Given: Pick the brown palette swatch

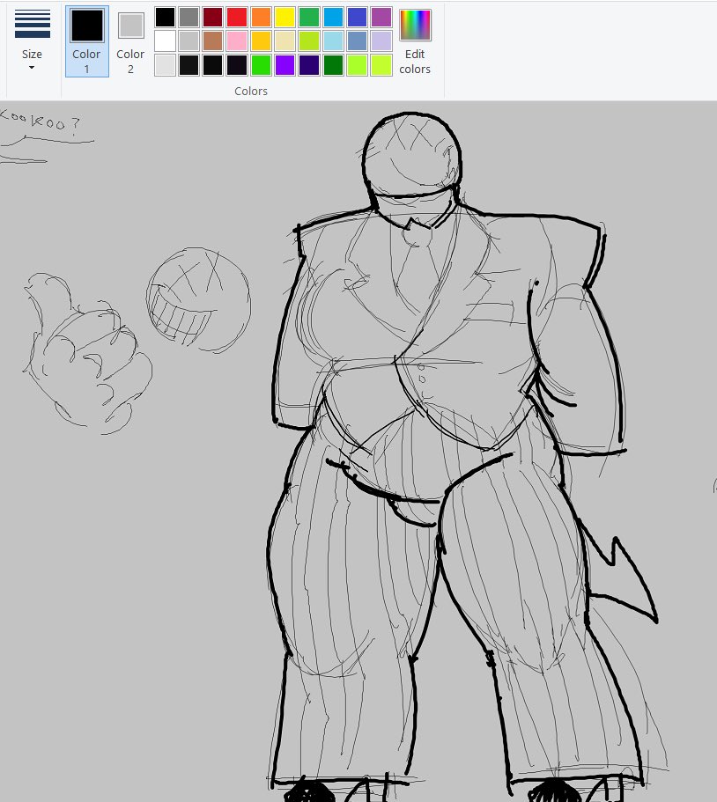Looking at the screenshot, I should tap(213, 40).
